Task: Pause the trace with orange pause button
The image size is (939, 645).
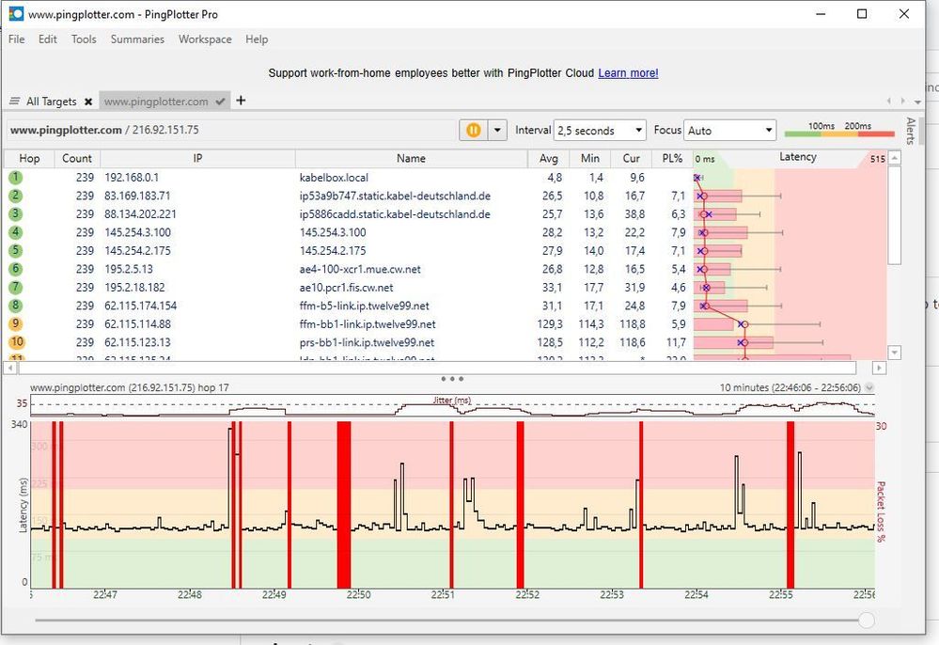Action: click(473, 130)
